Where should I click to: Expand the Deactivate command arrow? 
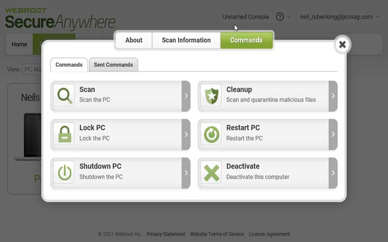tap(333, 173)
